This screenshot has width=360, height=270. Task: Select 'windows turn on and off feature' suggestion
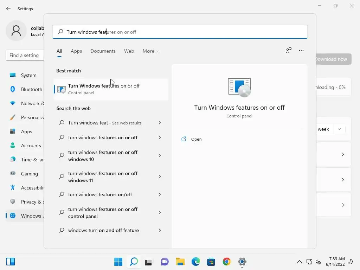[103, 230]
